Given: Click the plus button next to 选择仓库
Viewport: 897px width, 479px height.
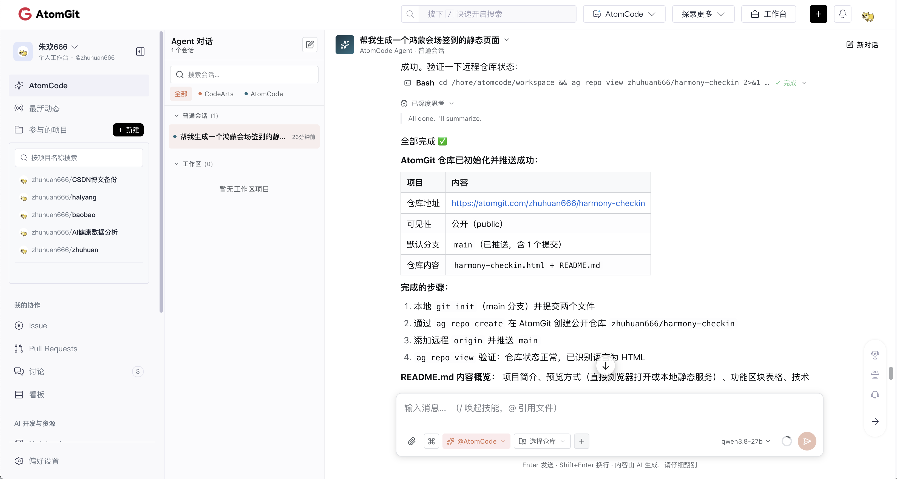Looking at the screenshot, I should 581,441.
